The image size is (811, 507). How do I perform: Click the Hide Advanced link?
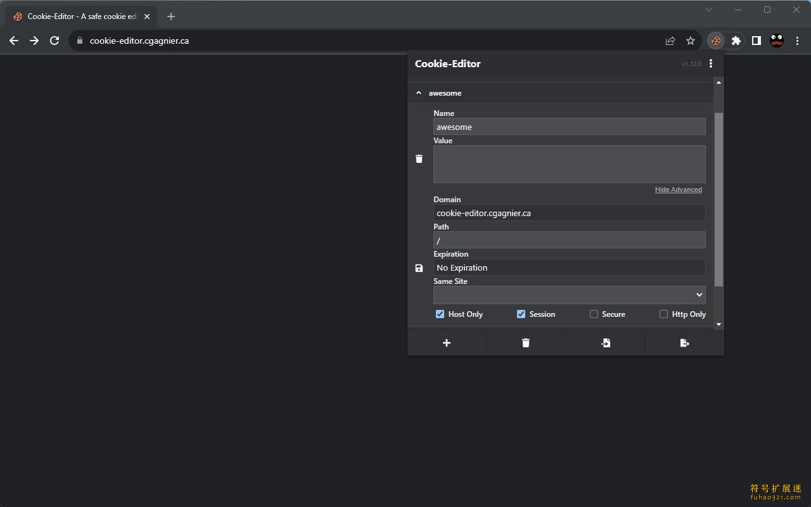click(678, 189)
